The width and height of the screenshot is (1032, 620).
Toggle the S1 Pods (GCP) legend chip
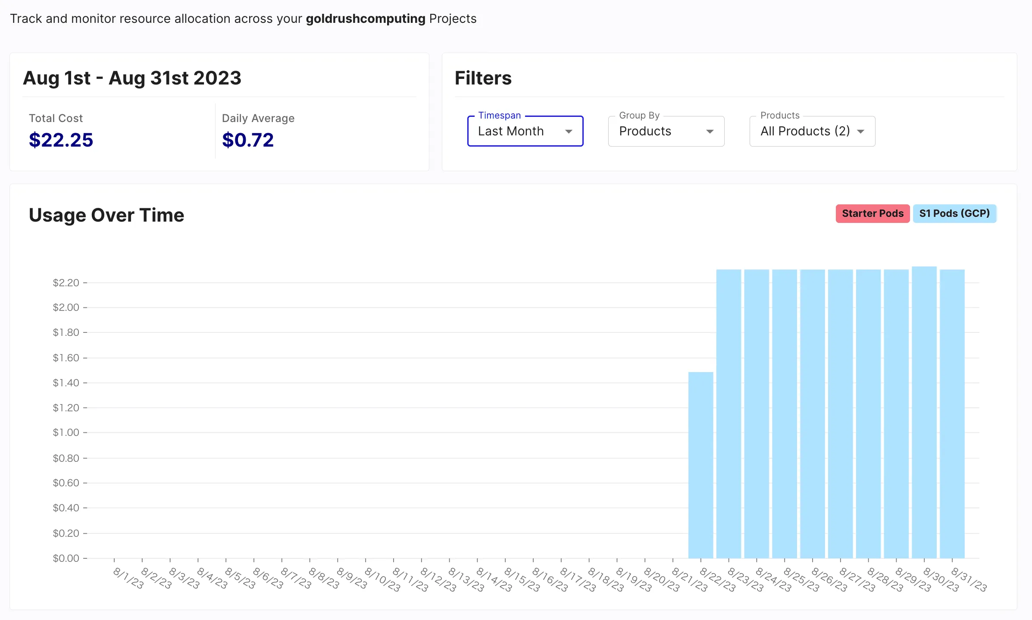954,213
